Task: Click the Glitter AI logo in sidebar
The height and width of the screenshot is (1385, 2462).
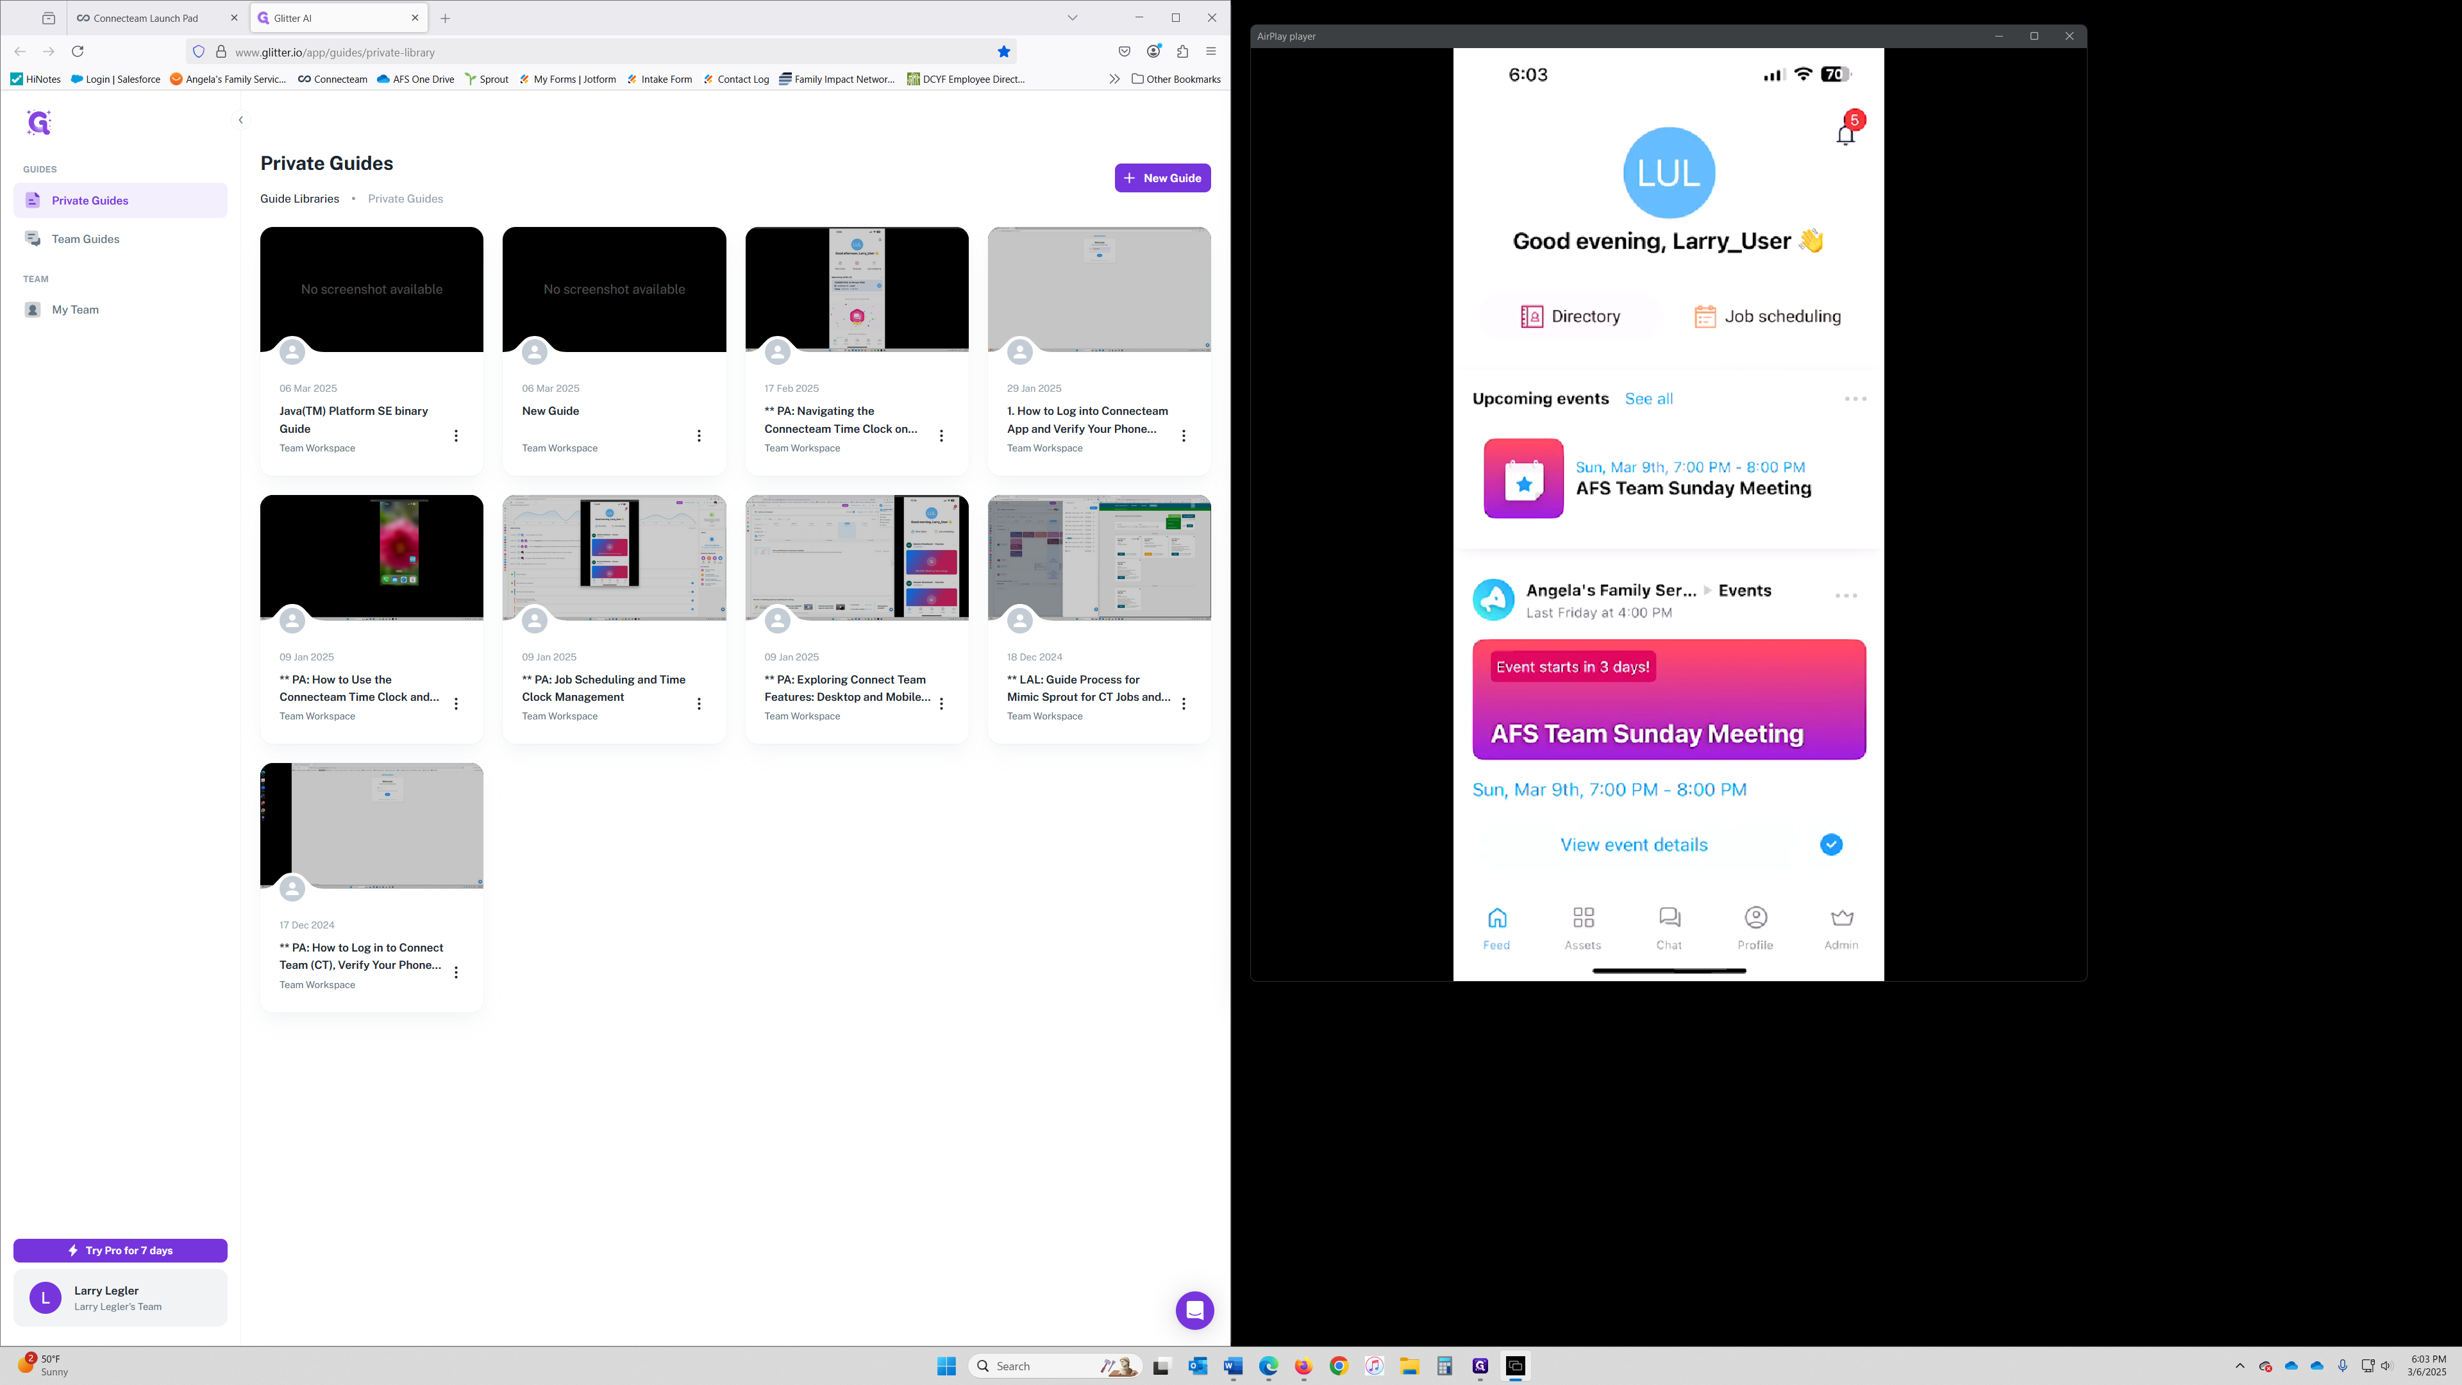Action: [39, 122]
